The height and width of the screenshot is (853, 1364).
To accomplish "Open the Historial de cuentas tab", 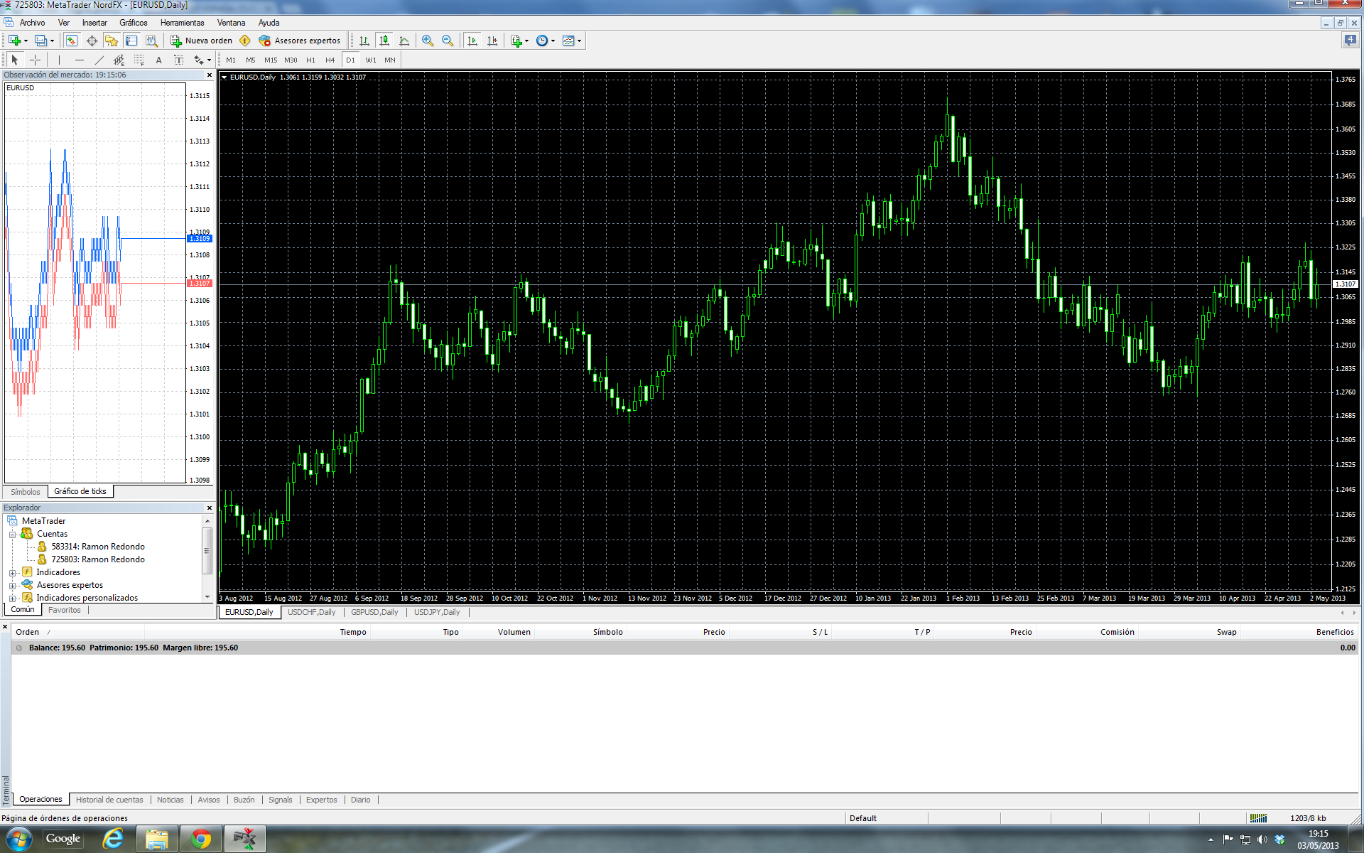I will pyautogui.click(x=109, y=800).
